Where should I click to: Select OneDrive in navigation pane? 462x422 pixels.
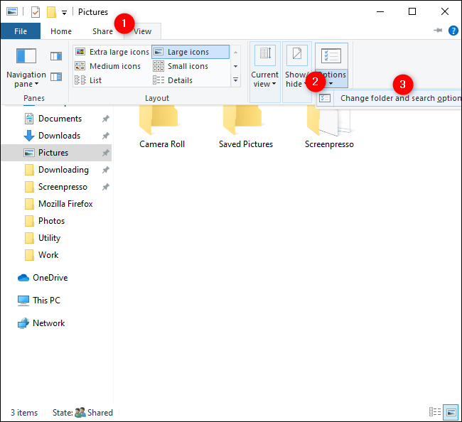50,278
